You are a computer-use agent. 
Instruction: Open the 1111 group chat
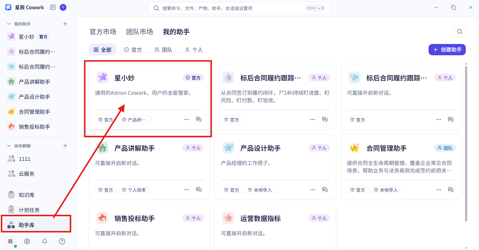point(37,159)
